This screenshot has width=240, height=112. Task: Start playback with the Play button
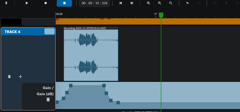27,3
